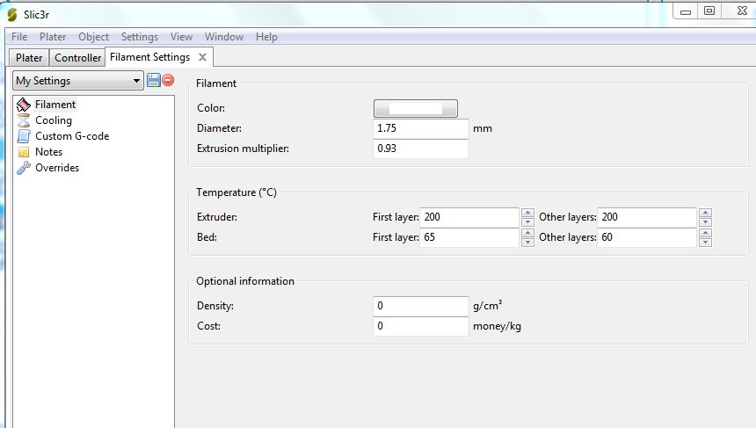Open the Window menu

click(x=223, y=37)
